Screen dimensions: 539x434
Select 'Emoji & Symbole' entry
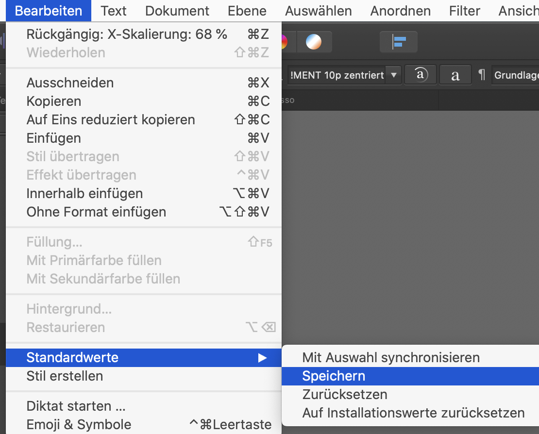(x=144, y=424)
